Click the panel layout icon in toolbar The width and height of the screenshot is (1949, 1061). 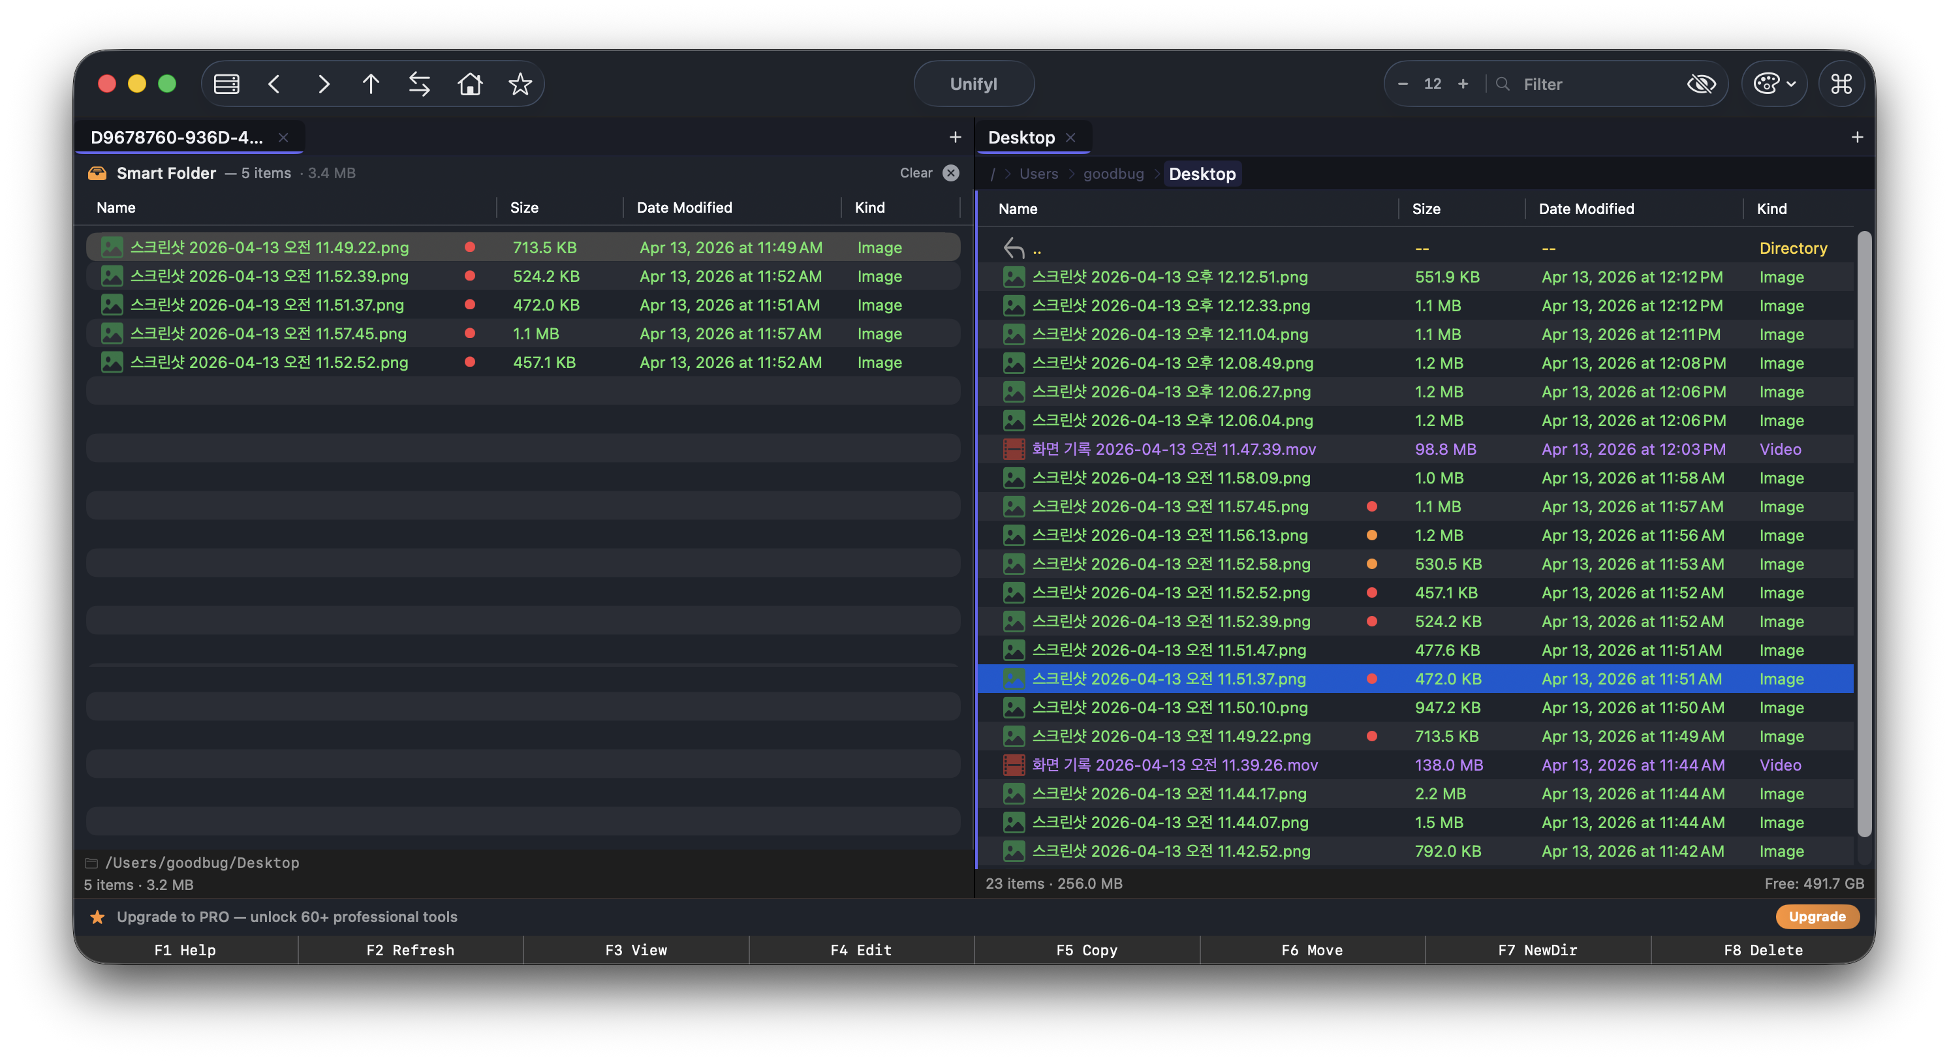[226, 84]
